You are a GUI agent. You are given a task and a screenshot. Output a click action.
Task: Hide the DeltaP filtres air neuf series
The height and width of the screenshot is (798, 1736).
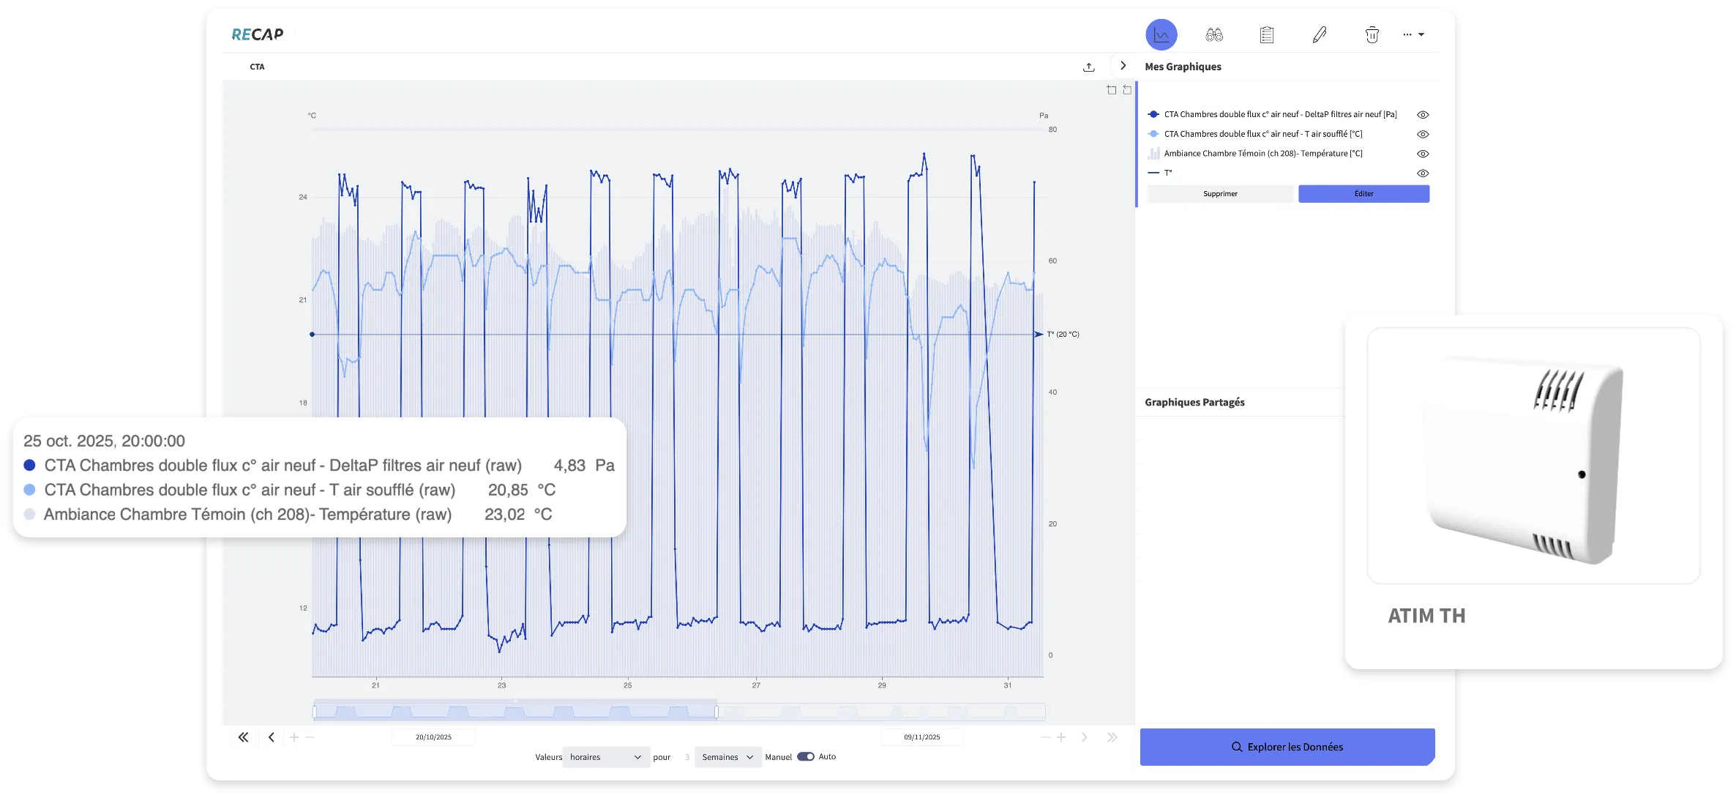[1423, 115]
